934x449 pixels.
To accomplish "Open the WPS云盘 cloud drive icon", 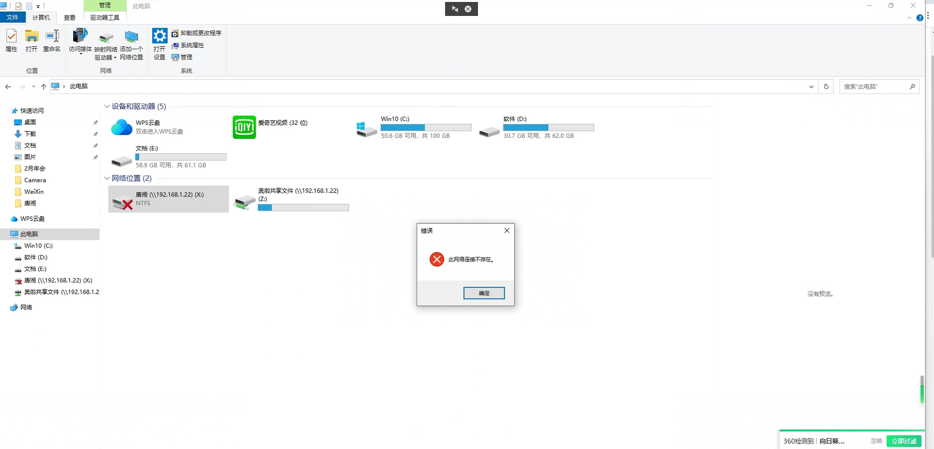I will point(121,127).
